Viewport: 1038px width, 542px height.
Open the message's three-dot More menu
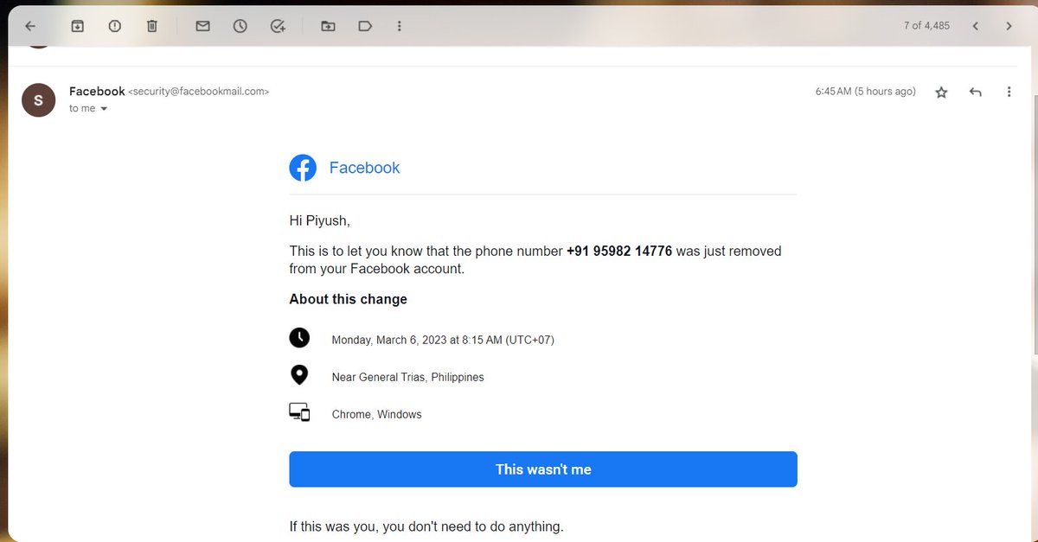1009,92
